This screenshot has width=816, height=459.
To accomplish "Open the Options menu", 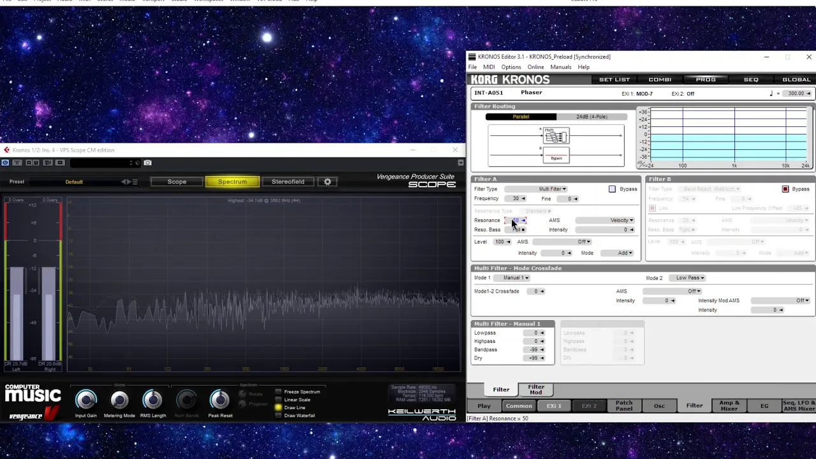I will [x=511, y=67].
